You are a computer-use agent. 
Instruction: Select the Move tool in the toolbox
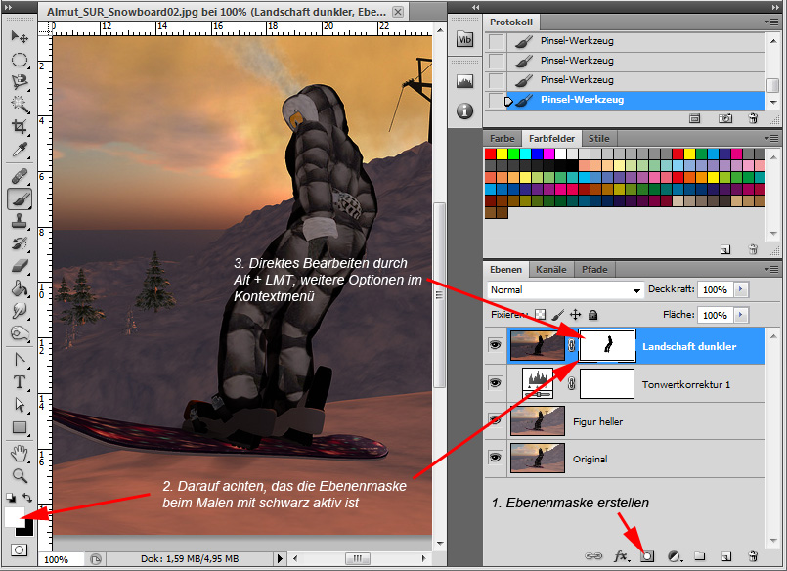20,37
